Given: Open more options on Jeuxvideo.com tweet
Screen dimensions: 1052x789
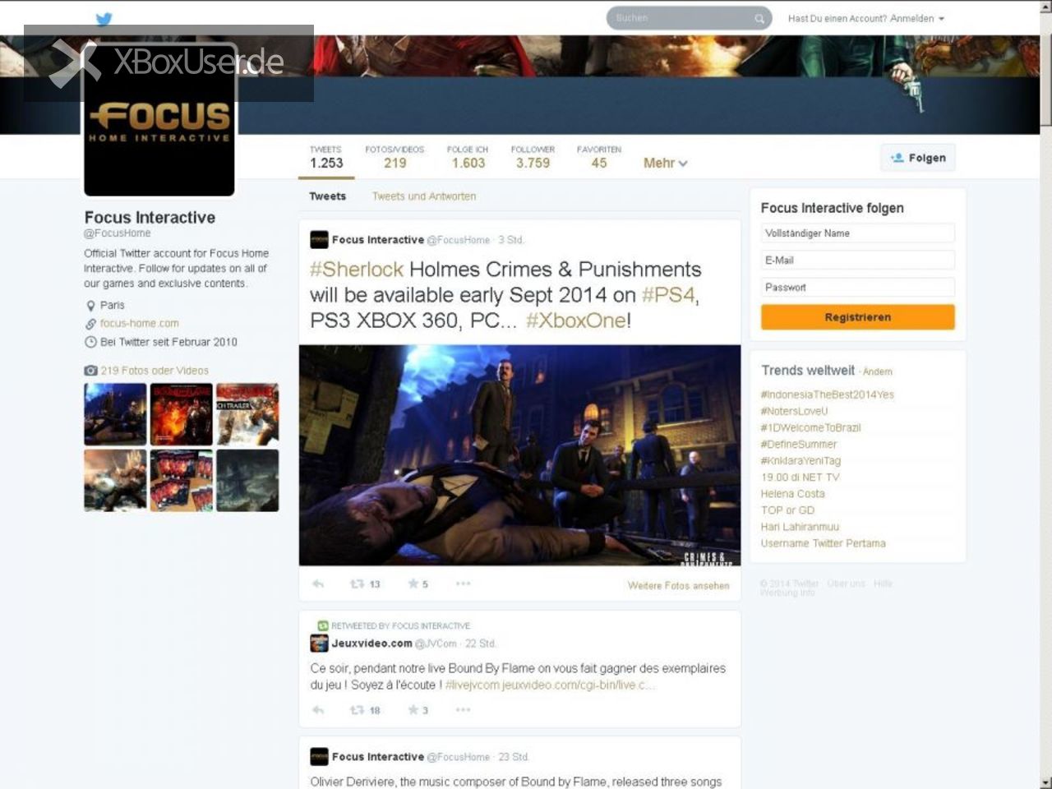Looking at the screenshot, I should tap(463, 710).
